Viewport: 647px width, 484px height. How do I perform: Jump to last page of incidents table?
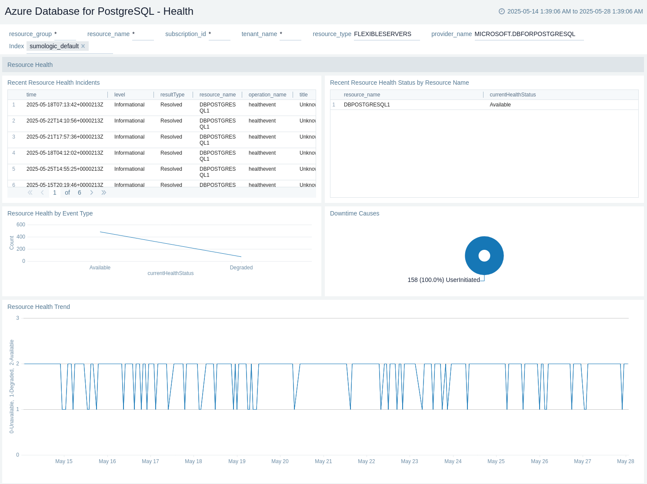tap(103, 192)
